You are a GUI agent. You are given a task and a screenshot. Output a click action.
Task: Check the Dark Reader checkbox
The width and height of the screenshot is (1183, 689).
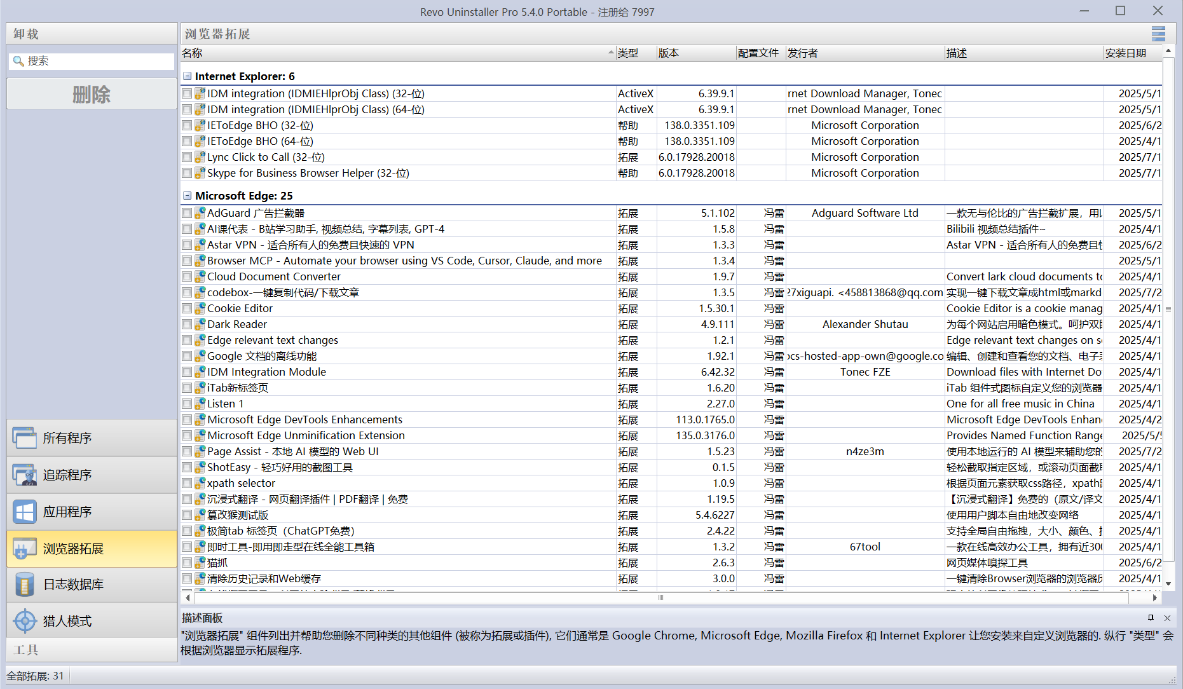tap(187, 324)
